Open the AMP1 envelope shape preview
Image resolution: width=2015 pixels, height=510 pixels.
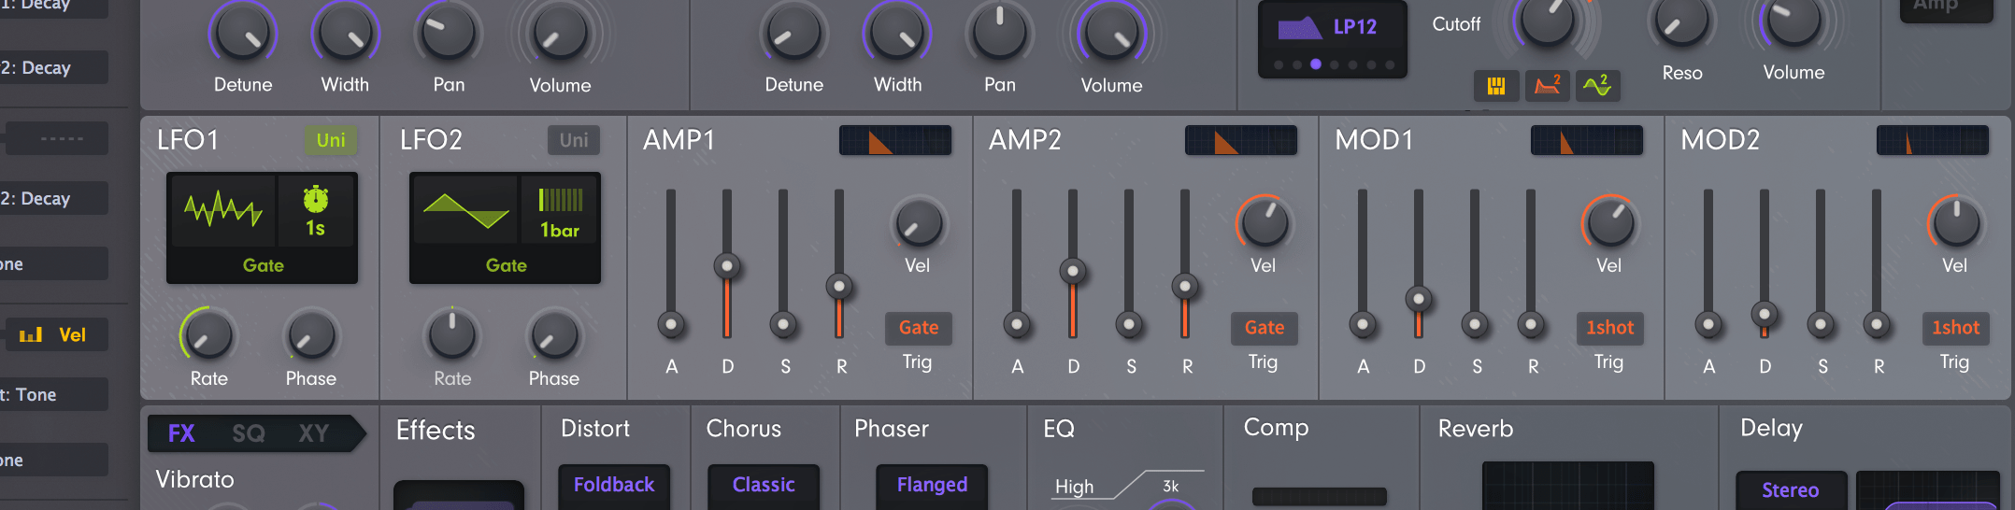[895, 141]
